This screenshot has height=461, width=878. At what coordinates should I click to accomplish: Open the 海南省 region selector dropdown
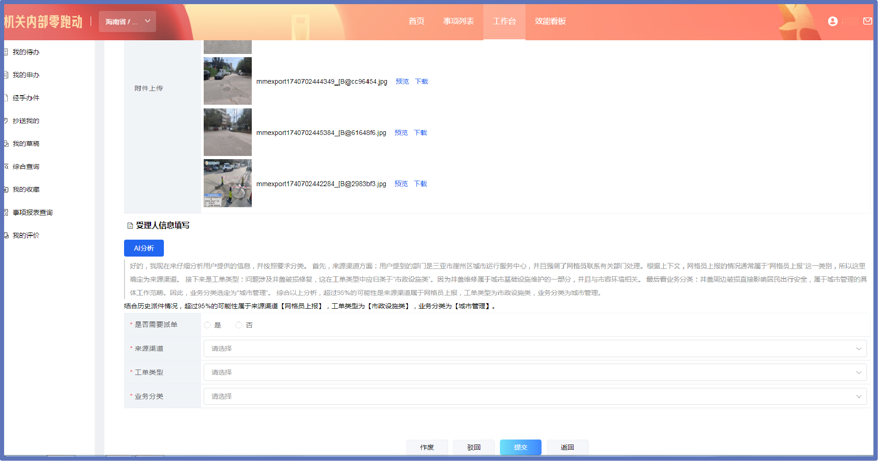pos(127,21)
